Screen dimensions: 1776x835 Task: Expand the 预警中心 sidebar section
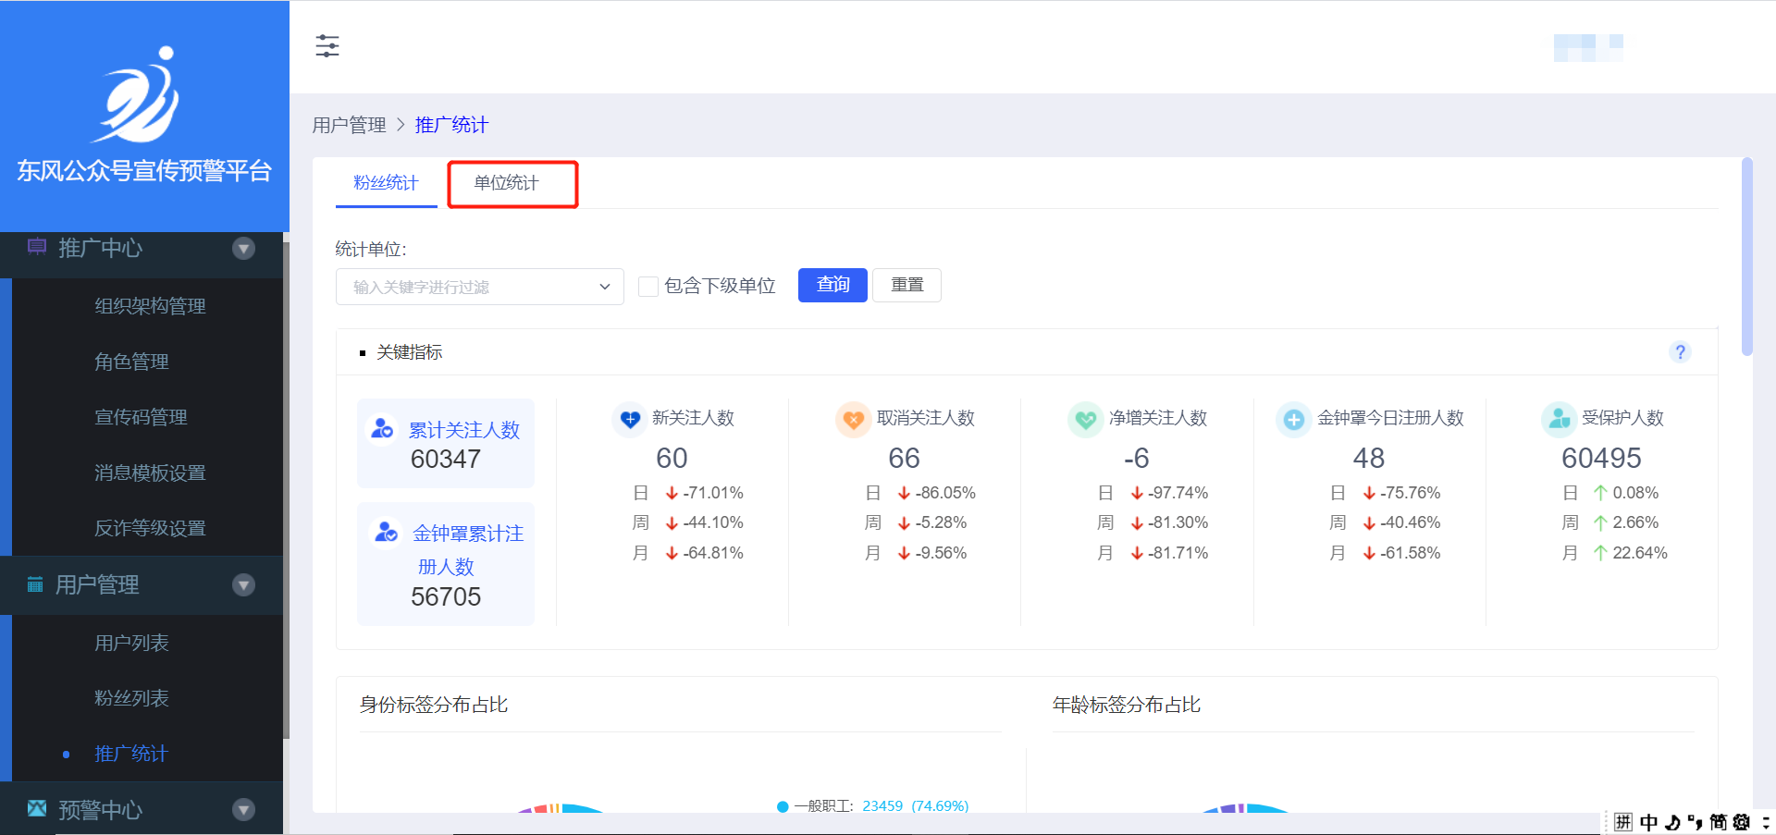click(243, 810)
